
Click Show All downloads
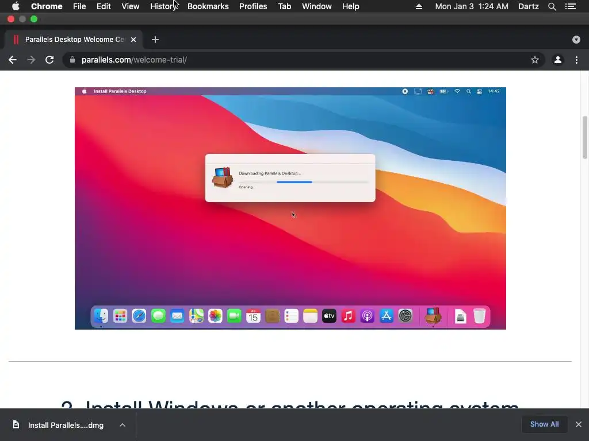point(544,424)
